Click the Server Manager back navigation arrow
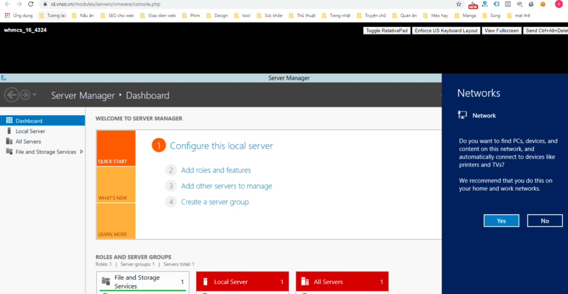The height and width of the screenshot is (294, 568). [x=12, y=95]
